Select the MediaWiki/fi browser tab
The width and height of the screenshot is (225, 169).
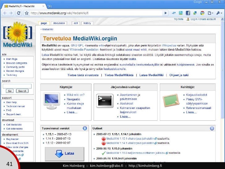click(x=24, y=6)
